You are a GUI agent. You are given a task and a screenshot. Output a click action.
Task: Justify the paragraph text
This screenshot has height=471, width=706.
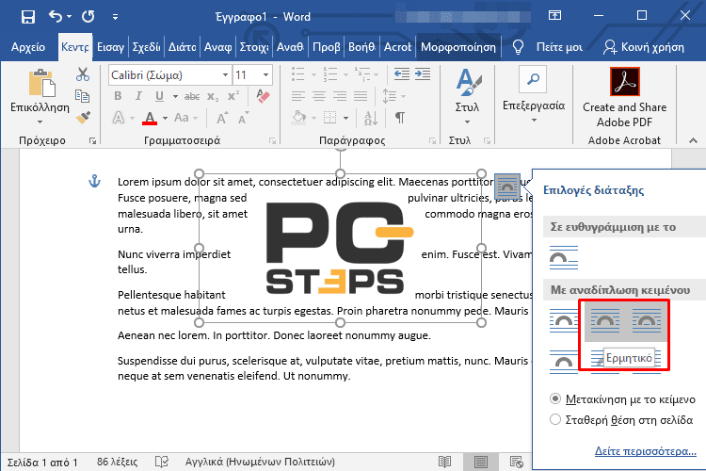[361, 96]
